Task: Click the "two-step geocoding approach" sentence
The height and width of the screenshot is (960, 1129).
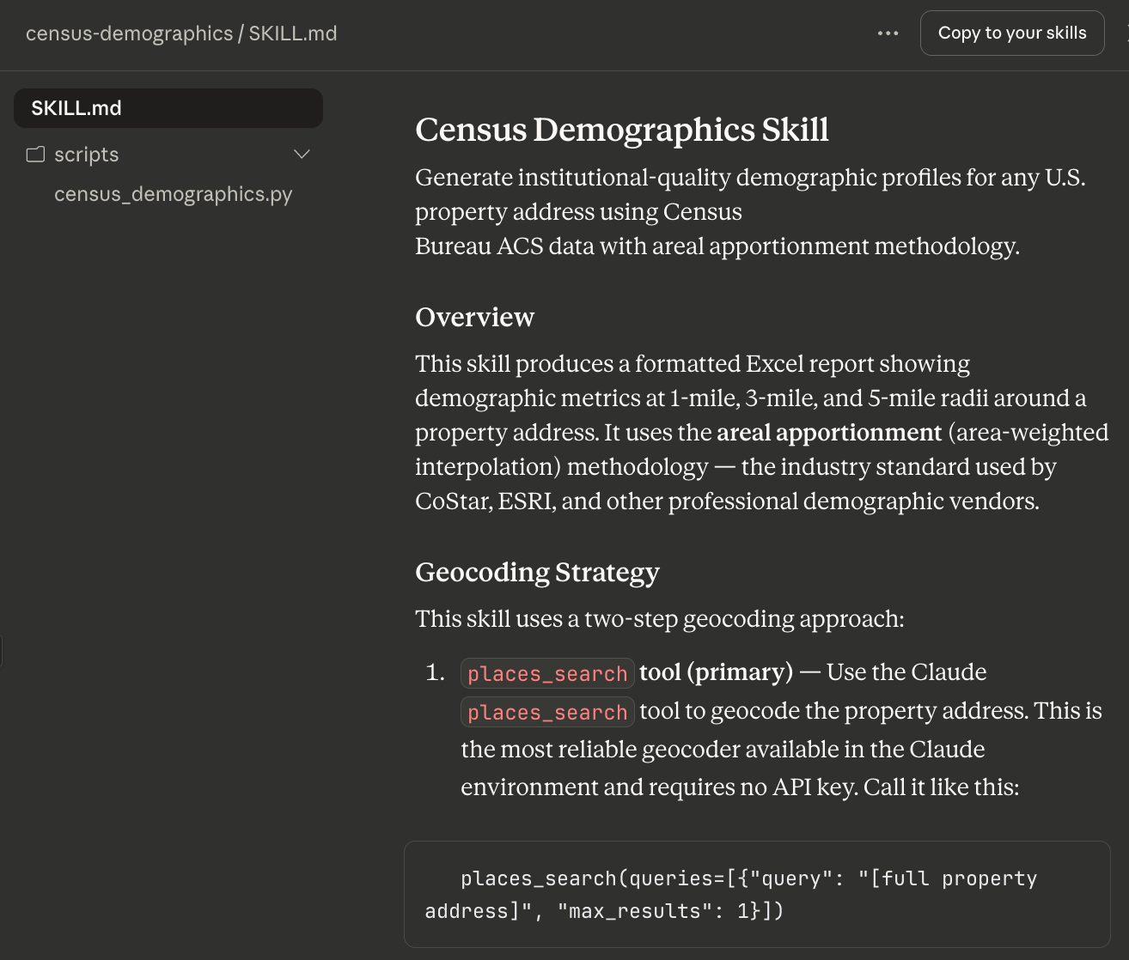Action: tap(659, 619)
